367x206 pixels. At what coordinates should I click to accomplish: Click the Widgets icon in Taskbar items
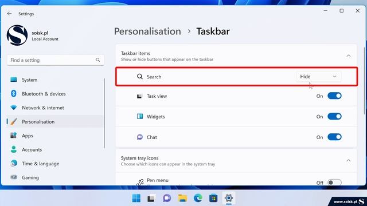click(x=140, y=116)
